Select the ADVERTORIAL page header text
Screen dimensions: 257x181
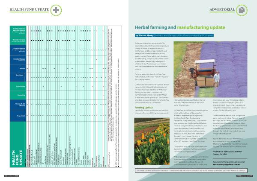click(222, 9)
